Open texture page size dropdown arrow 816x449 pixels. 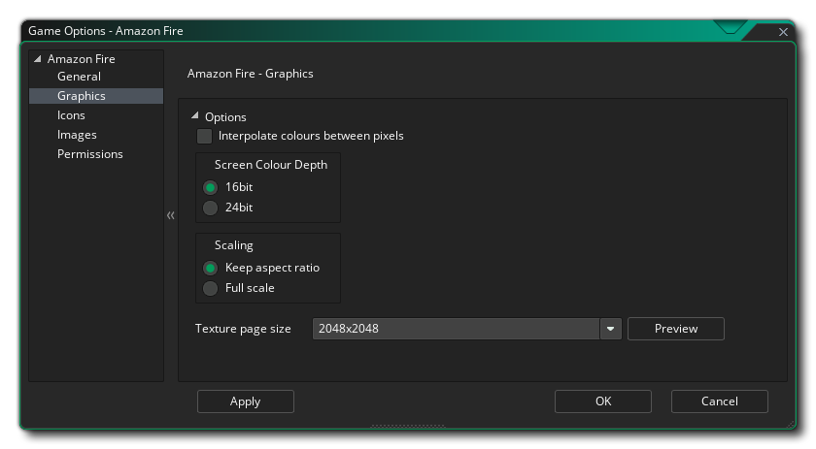coord(610,329)
